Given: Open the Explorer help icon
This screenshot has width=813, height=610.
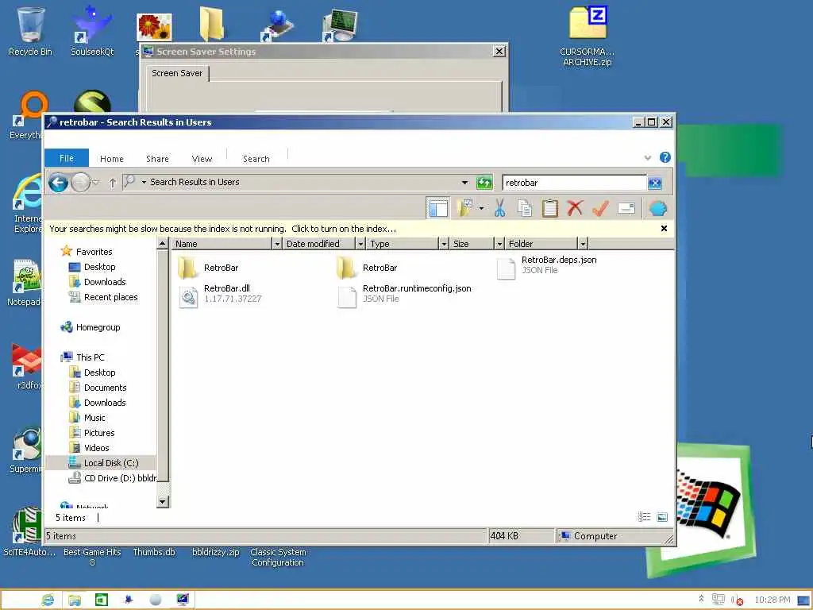Looking at the screenshot, I should pos(665,157).
